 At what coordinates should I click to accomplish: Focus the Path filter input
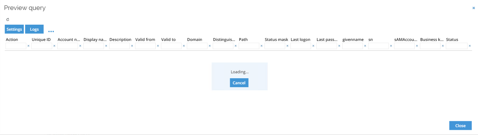coord(249,46)
